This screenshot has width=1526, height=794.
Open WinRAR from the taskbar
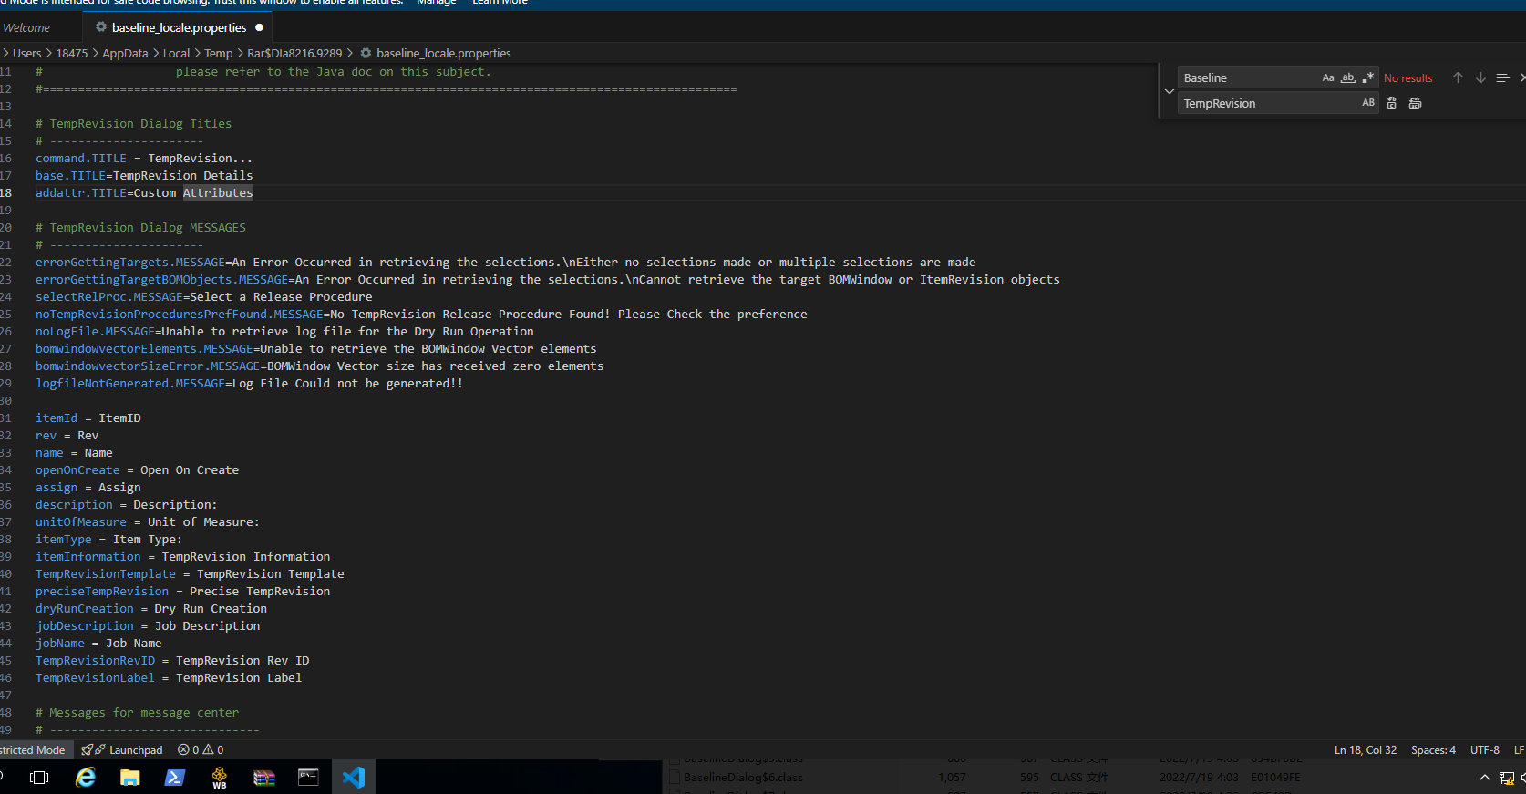tap(264, 778)
